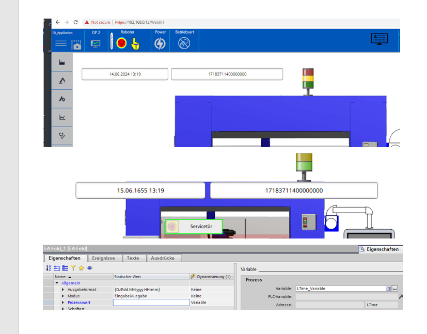Expand the Schriftart row
Screen dimensions: 427x334
coord(63,309)
